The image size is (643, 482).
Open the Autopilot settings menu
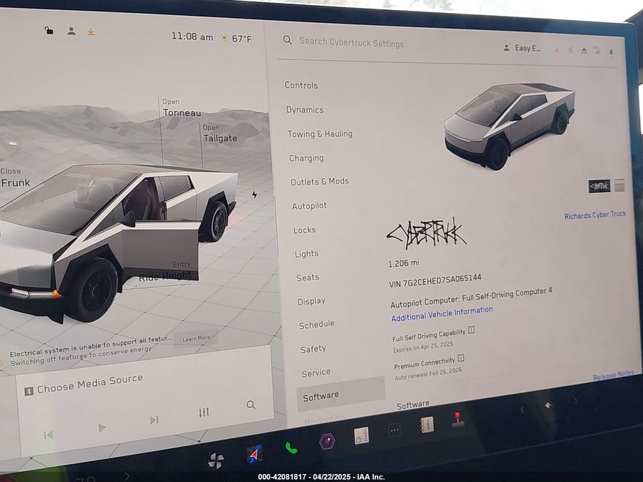(x=309, y=206)
